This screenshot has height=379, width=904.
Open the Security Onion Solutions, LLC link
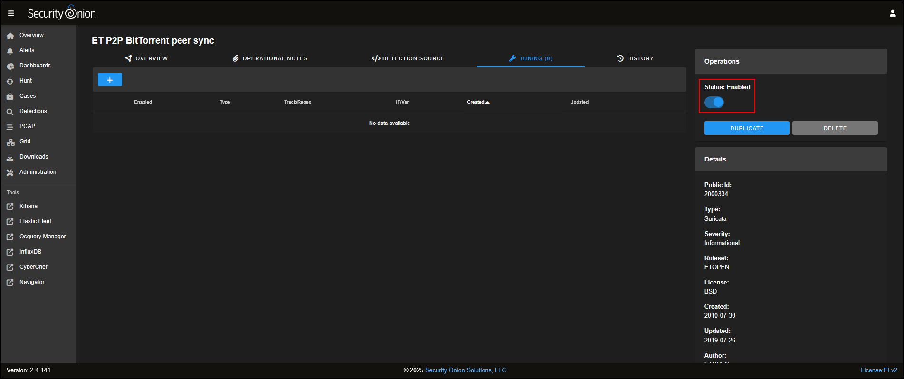466,370
